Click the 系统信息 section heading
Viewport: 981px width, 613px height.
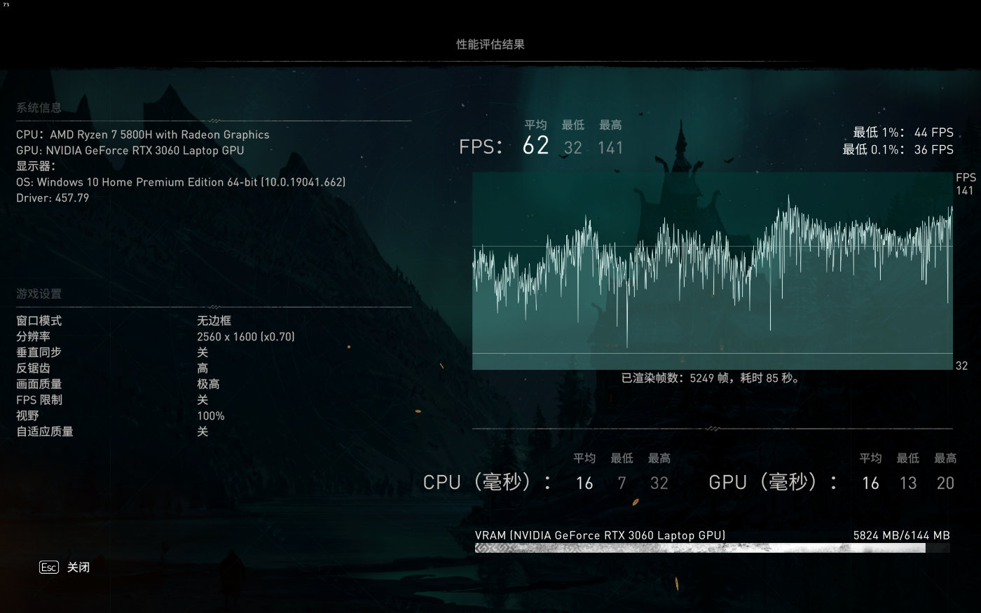[39, 108]
